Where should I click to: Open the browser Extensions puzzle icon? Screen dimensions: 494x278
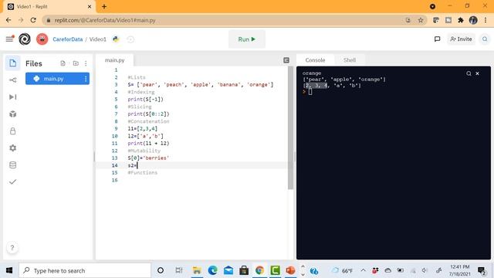[x=461, y=20]
